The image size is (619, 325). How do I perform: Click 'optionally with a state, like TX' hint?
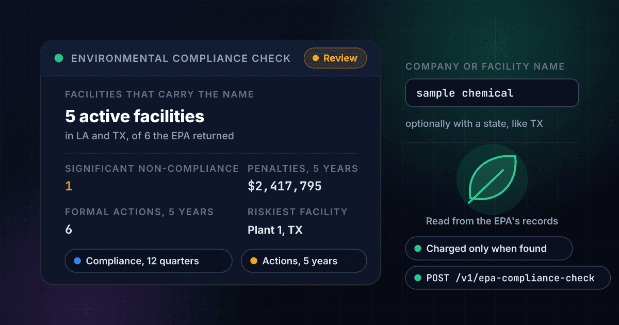click(x=475, y=124)
